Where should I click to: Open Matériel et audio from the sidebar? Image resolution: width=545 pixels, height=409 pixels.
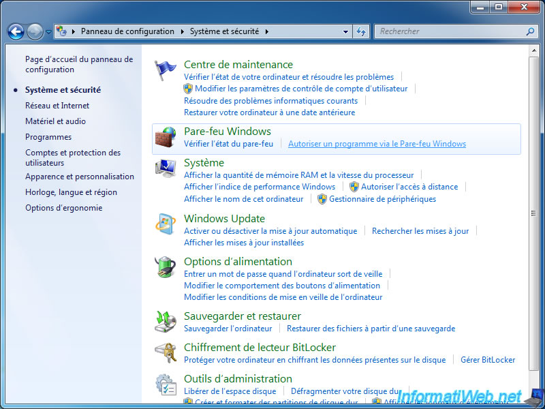pos(57,121)
